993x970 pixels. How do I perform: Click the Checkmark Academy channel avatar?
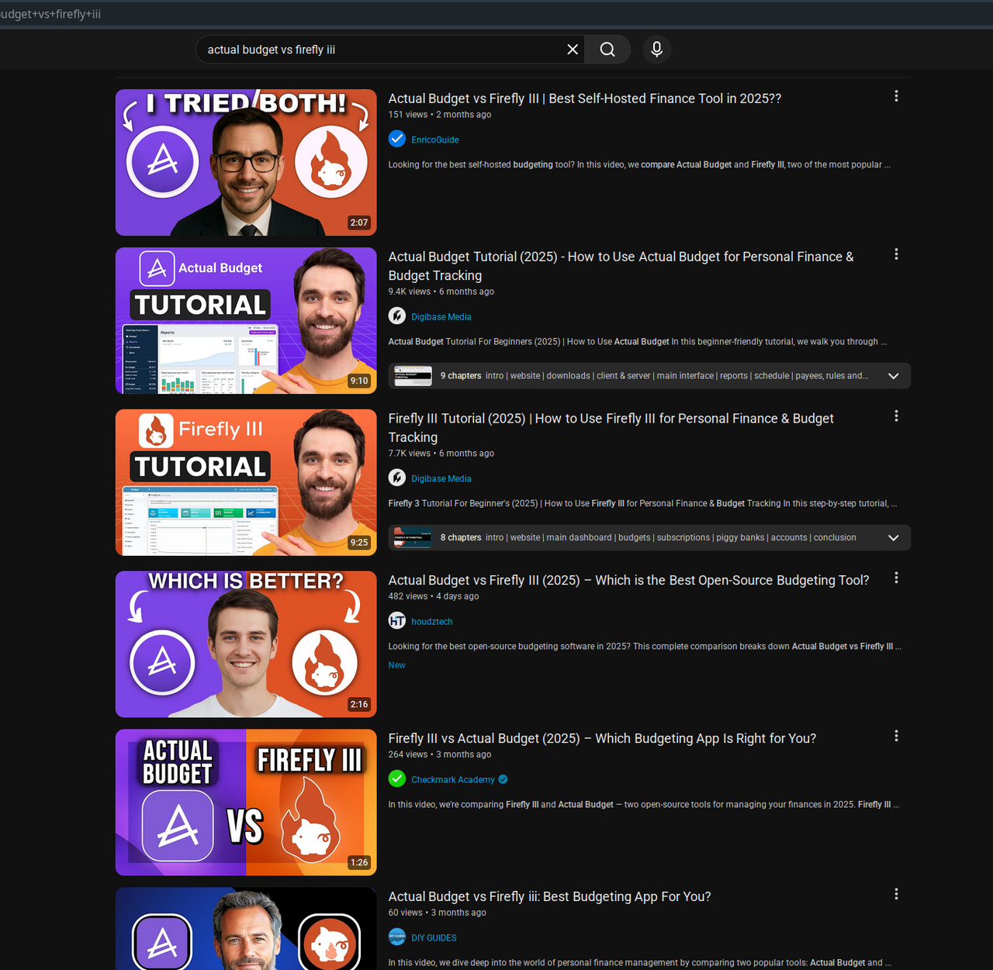coord(397,778)
